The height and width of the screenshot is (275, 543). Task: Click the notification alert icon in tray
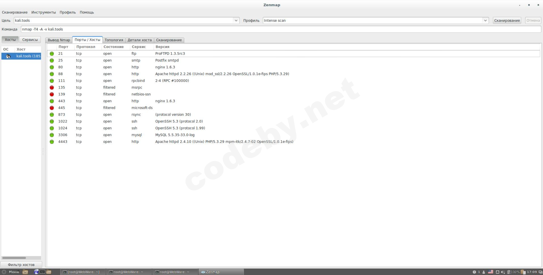click(x=474, y=272)
